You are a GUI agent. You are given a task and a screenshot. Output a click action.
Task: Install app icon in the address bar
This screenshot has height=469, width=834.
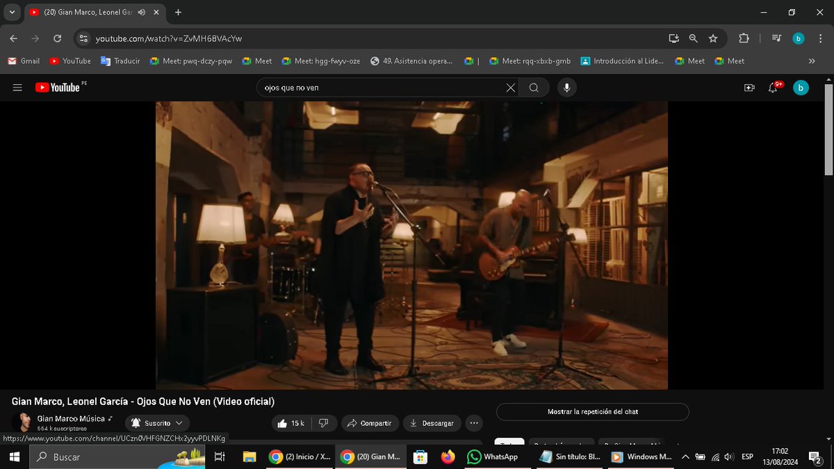(673, 39)
